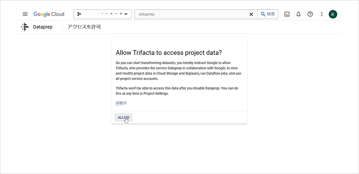This screenshot has width=359, height=174.
Task: Click the Dataprep product title
Action: pos(43,27)
